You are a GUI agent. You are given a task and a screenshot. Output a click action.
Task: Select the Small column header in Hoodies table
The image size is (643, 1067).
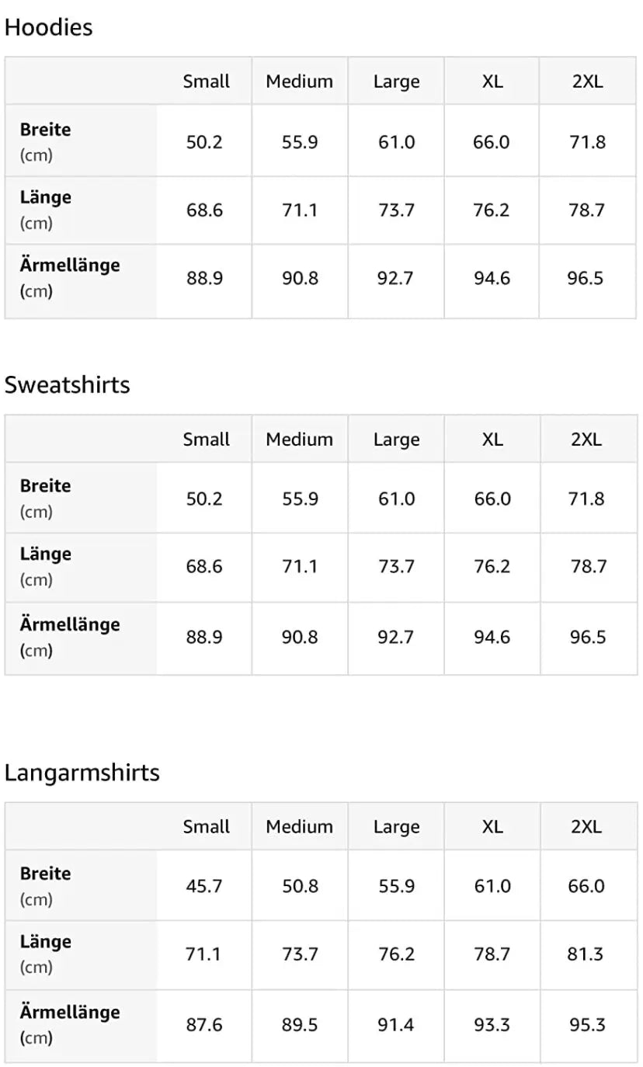(206, 81)
